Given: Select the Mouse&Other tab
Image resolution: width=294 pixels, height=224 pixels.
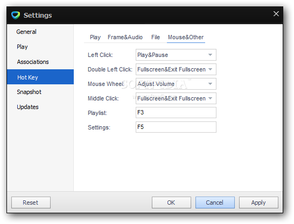Looking at the screenshot, I should tap(186, 37).
